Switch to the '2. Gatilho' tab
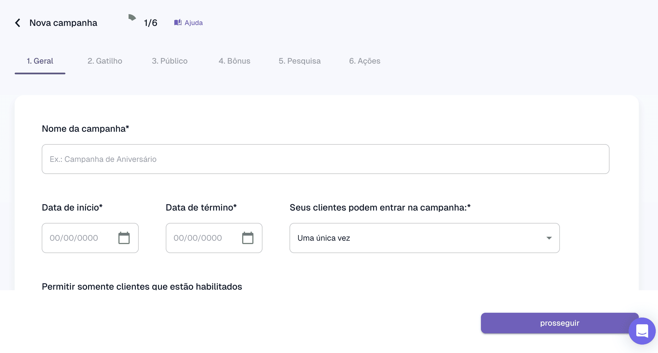This screenshot has width=658, height=353. point(105,61)
